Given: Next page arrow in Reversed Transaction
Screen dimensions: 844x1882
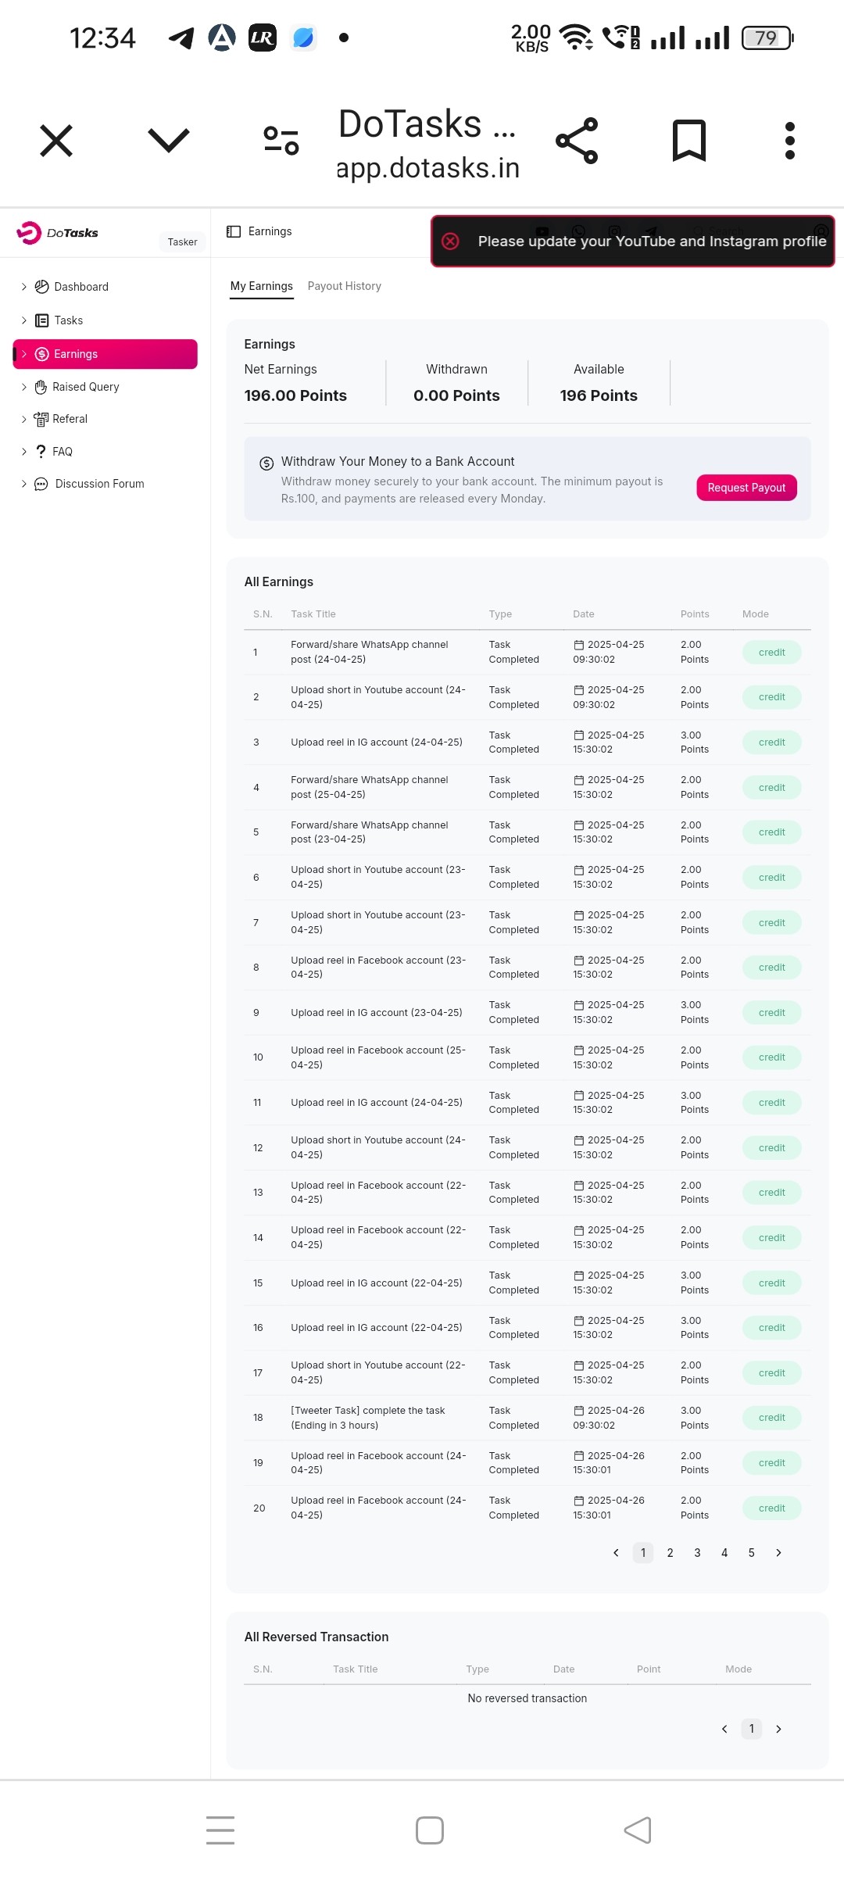Looking at the screenshot, I should click(778, 1729).
